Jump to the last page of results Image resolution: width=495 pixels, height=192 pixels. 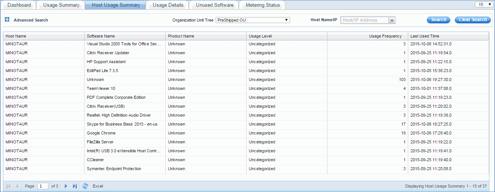[75, 186]
